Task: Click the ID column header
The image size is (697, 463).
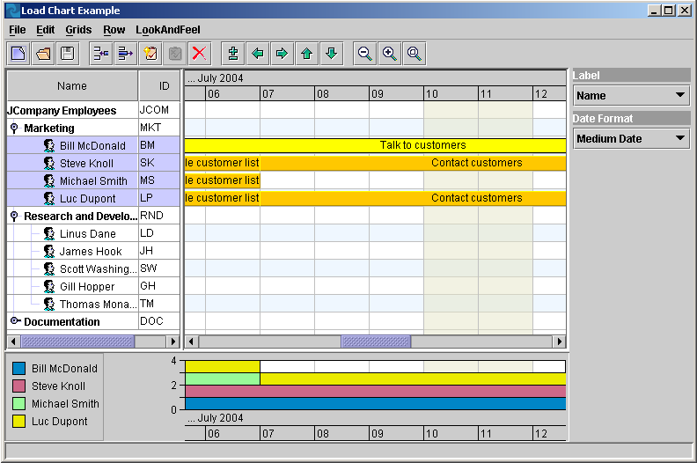Action: click(x=164, y=86)
